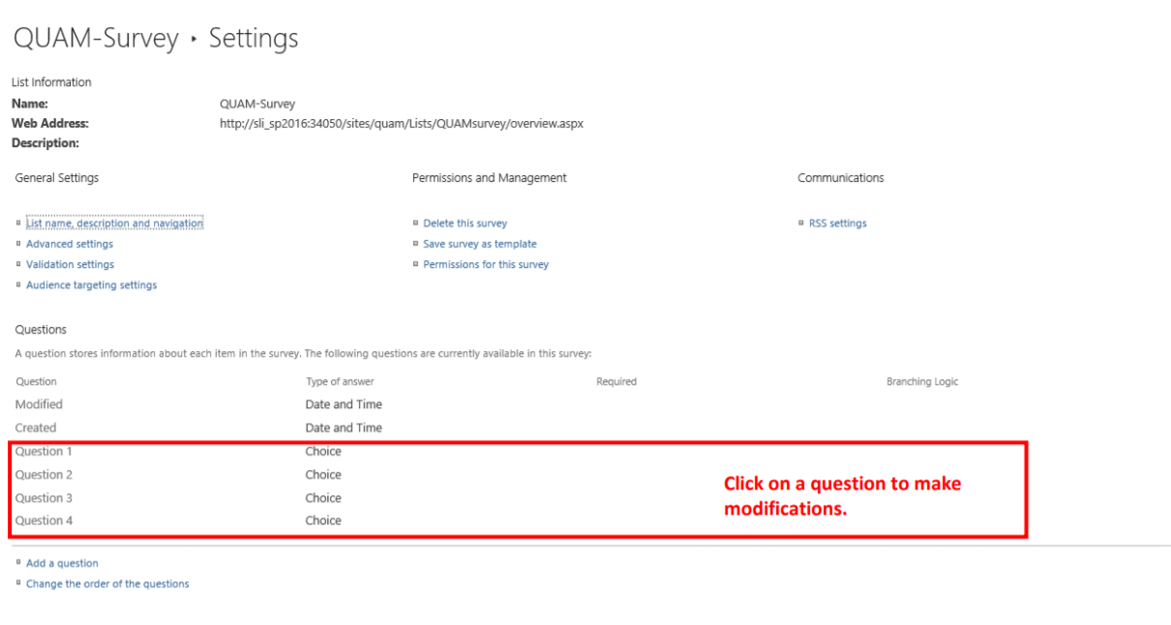Viewport: 1171px width, 625px height.
Task: Click the bullet icon beside RSS settings
Action: click(800, 223)
